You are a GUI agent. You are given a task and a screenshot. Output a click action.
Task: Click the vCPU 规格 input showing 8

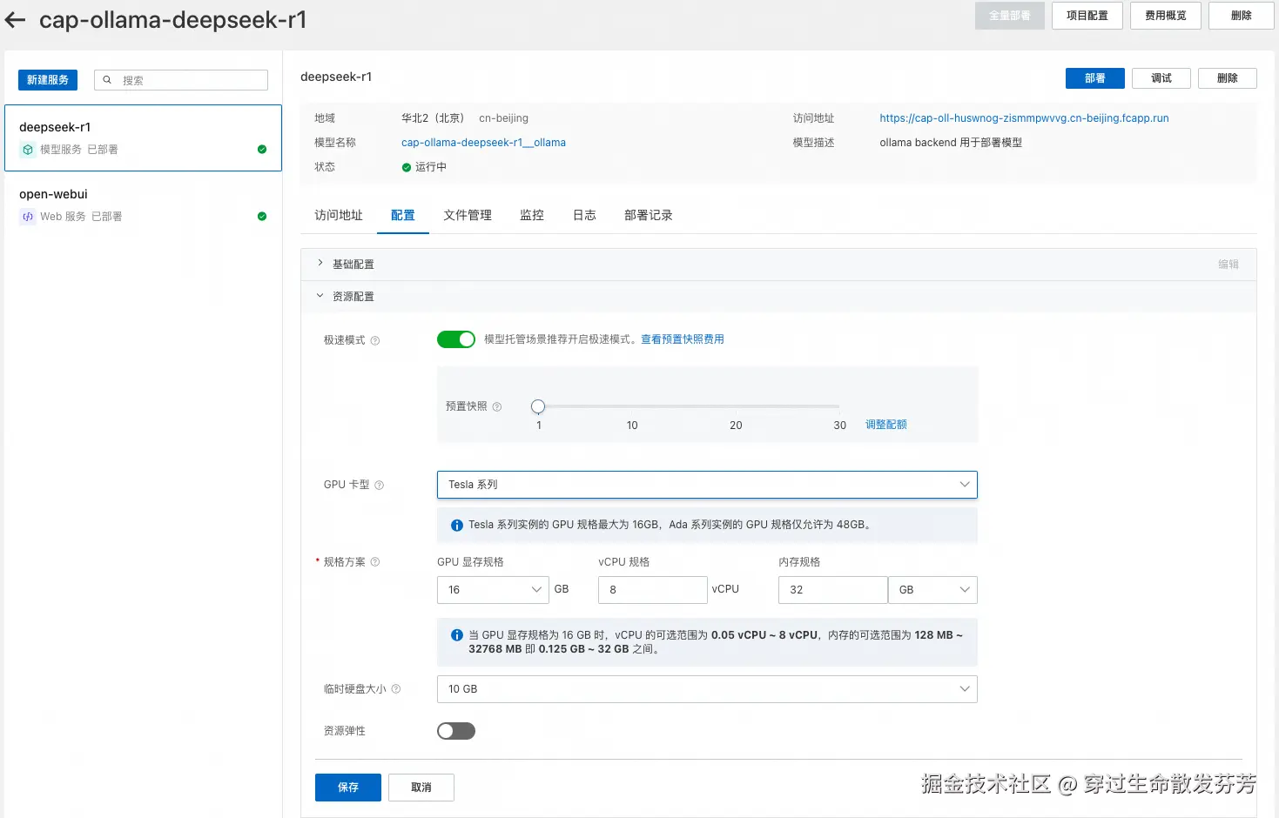[653, 590]
